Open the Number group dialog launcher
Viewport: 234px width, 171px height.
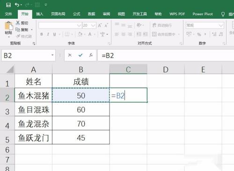click(224, 44)
